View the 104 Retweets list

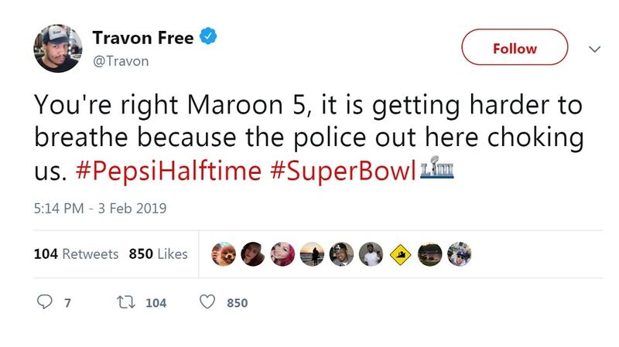(76, 253)
